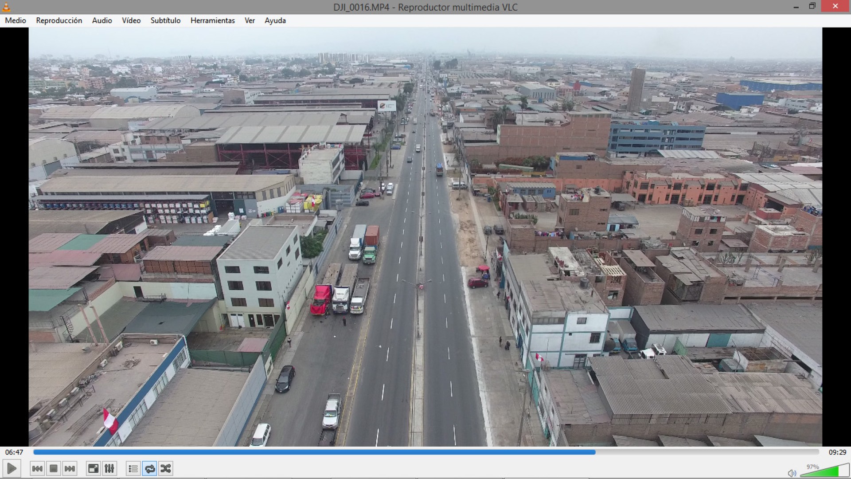Open the Ver menu
Image resolution: width=851 pixels, height=479 pixels.
coord(250,20)
